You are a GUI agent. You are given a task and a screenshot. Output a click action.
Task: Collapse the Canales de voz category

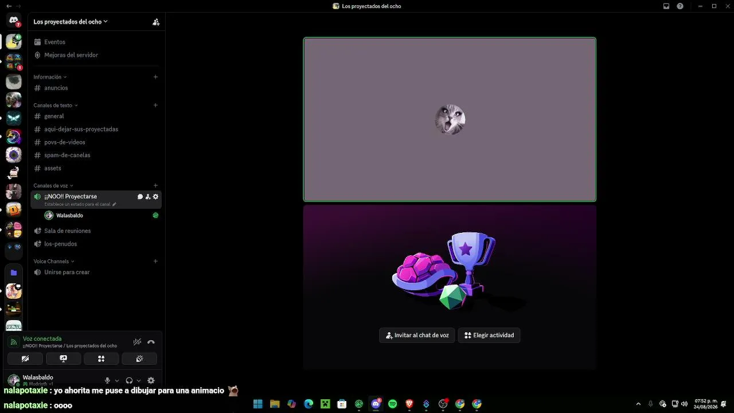(x=53, y=186)
